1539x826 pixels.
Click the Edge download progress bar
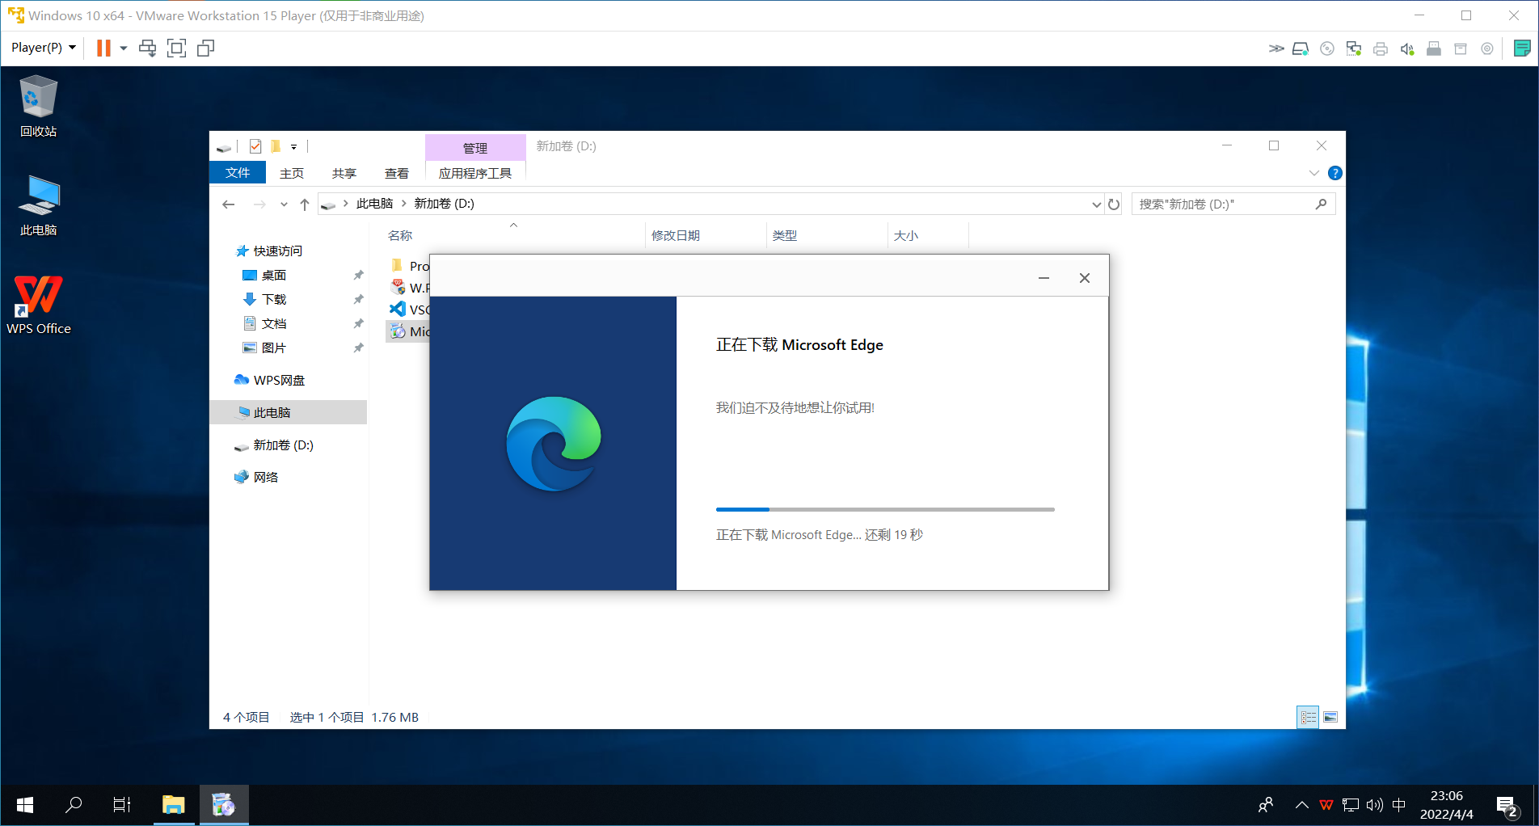pos(885,509)
